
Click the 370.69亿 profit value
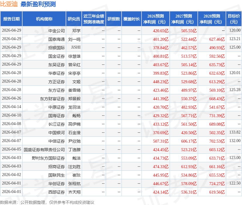(x=161, y=132)
